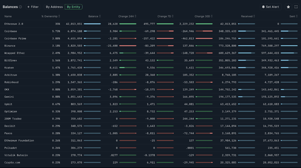301x168 pixels.
Task: Open the Binance entity
Action: pos(10,46)
